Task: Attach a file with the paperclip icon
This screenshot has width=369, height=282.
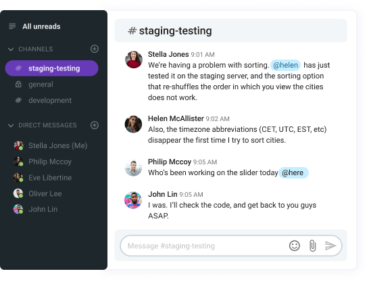Action: (x=312, y=245)
